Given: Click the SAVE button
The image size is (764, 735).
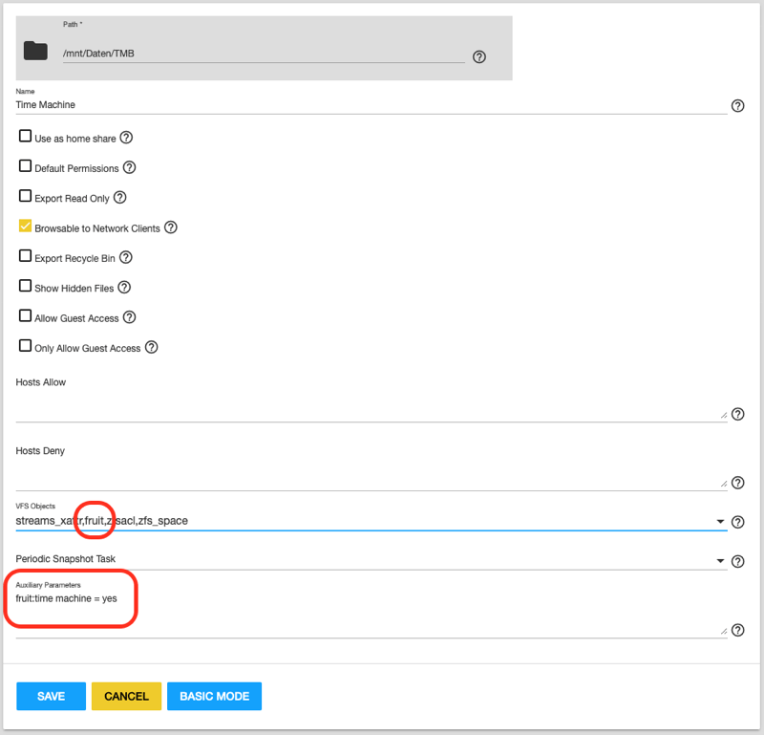Looking at the screenshot, I should tap(51, 696).
